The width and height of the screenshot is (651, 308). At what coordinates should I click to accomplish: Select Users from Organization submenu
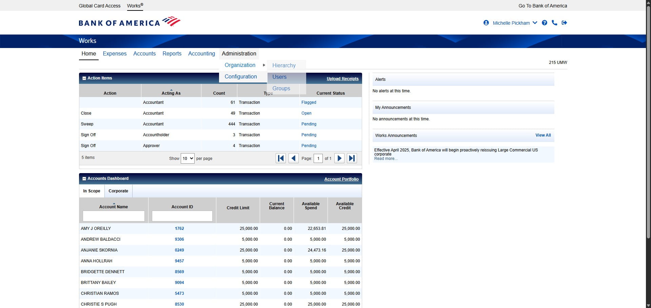click(x=279, y=77)
